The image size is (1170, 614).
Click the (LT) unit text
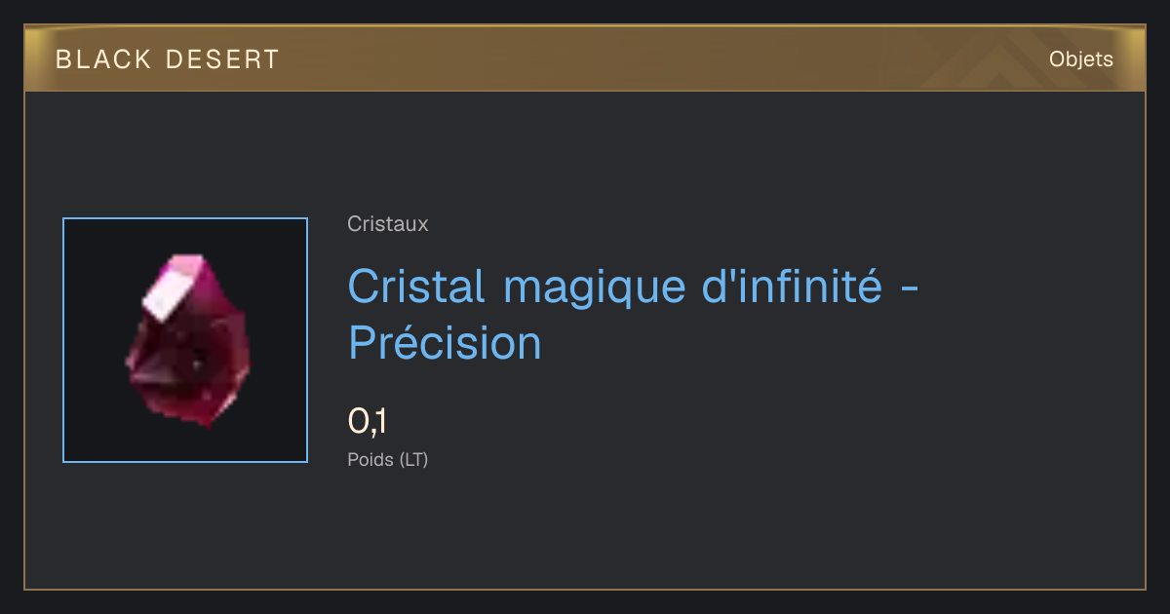pos(413,459)
